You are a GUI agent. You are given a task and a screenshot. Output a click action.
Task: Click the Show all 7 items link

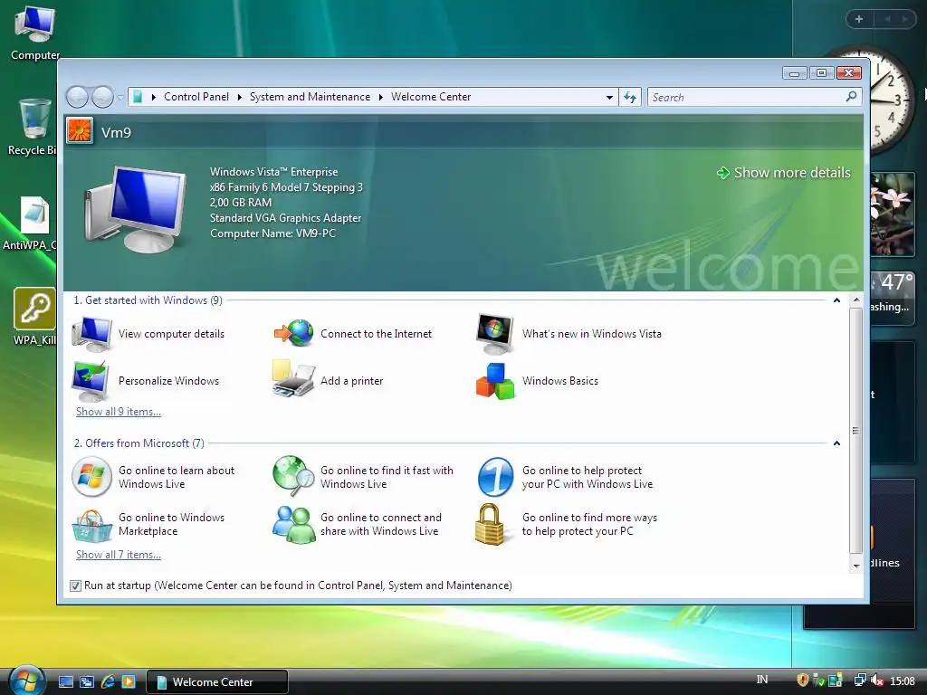point(119,555)
